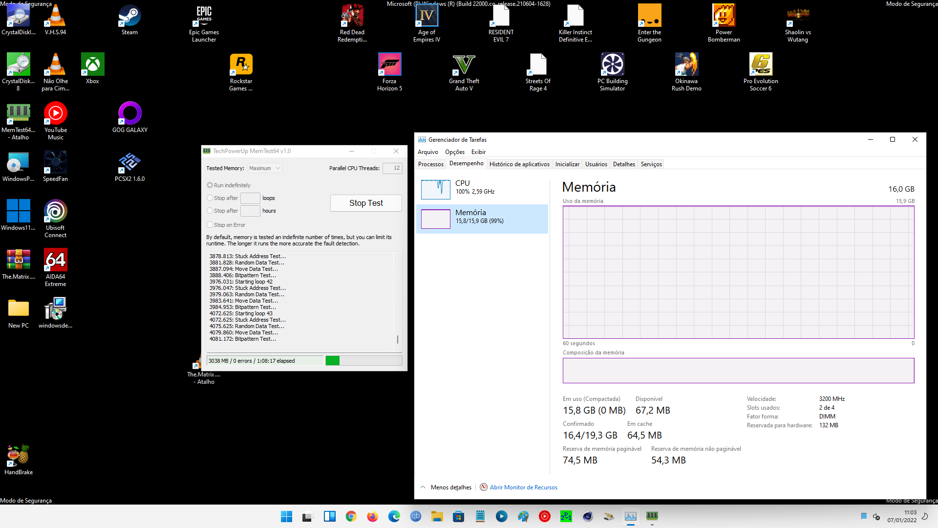
Task: Open the HandBrake desktop shortcut
Action: (19, 460)
